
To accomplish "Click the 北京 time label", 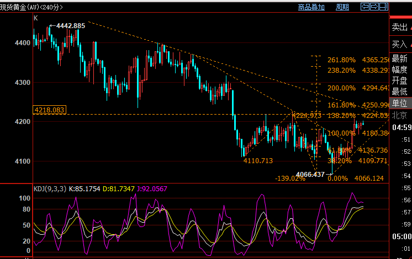I will pyautogui.click(x=399, y=115).
